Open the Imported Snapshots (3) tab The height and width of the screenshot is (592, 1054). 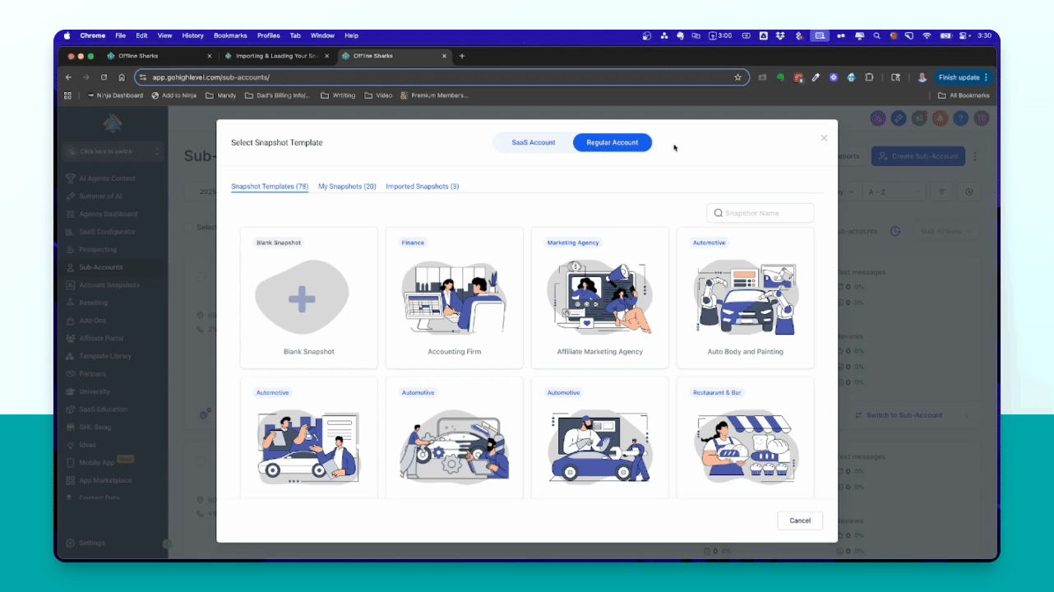[422, 187]
